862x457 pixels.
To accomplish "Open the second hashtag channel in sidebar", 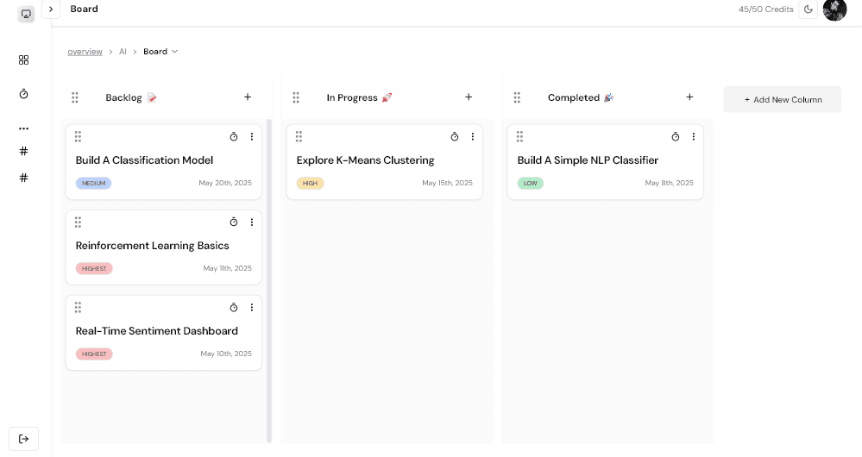I will coord(23,178).
